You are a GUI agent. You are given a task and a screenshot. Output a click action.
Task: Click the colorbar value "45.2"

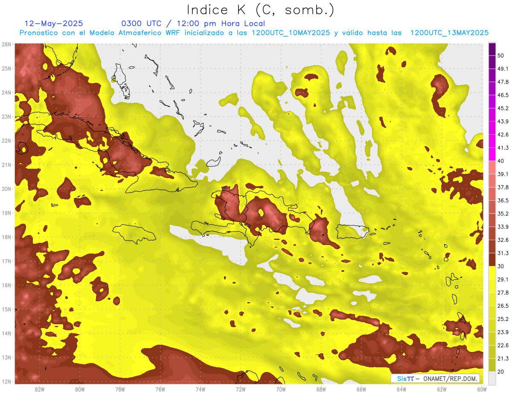coord(503,108)
